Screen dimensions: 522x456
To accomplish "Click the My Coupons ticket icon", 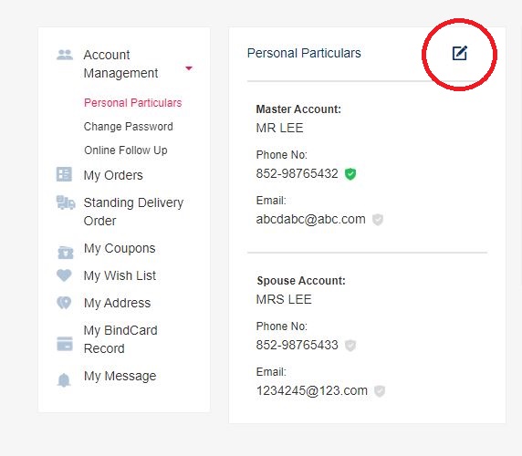I will click(x=66, y=252).
